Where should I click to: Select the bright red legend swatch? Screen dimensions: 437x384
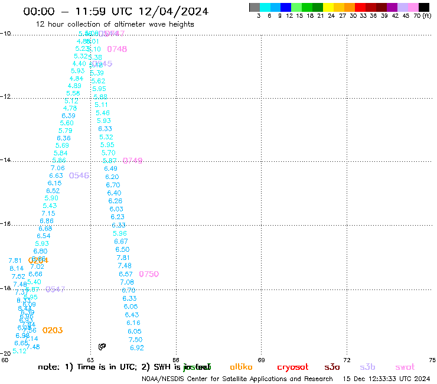tap(360, 7)
